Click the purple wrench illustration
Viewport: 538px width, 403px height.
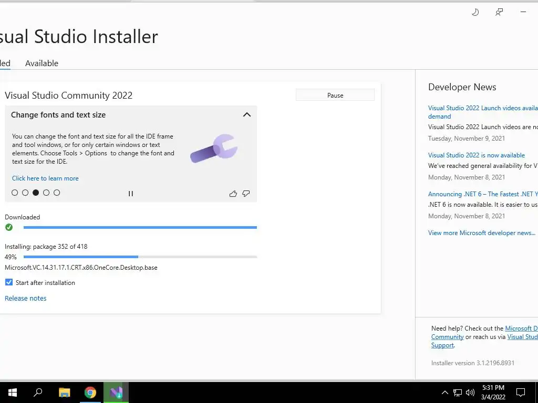click(214, 149)
